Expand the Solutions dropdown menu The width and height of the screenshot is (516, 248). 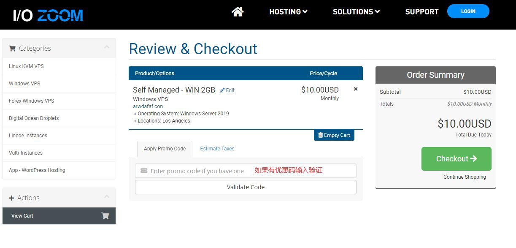(356, 12)
